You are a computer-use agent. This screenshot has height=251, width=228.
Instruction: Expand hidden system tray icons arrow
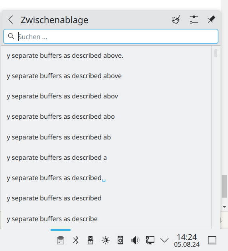165,240
